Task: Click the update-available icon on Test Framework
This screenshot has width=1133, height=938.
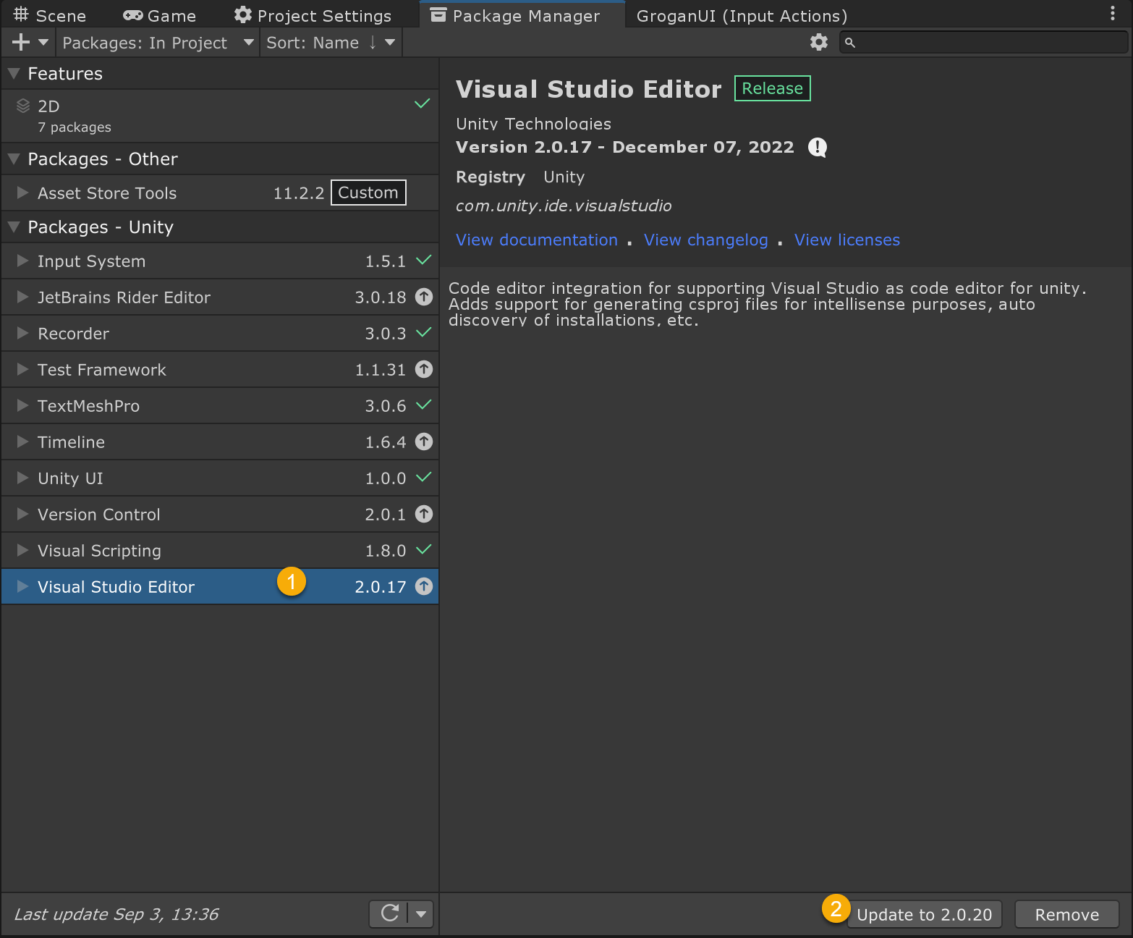Action: [x=424, y=369]
